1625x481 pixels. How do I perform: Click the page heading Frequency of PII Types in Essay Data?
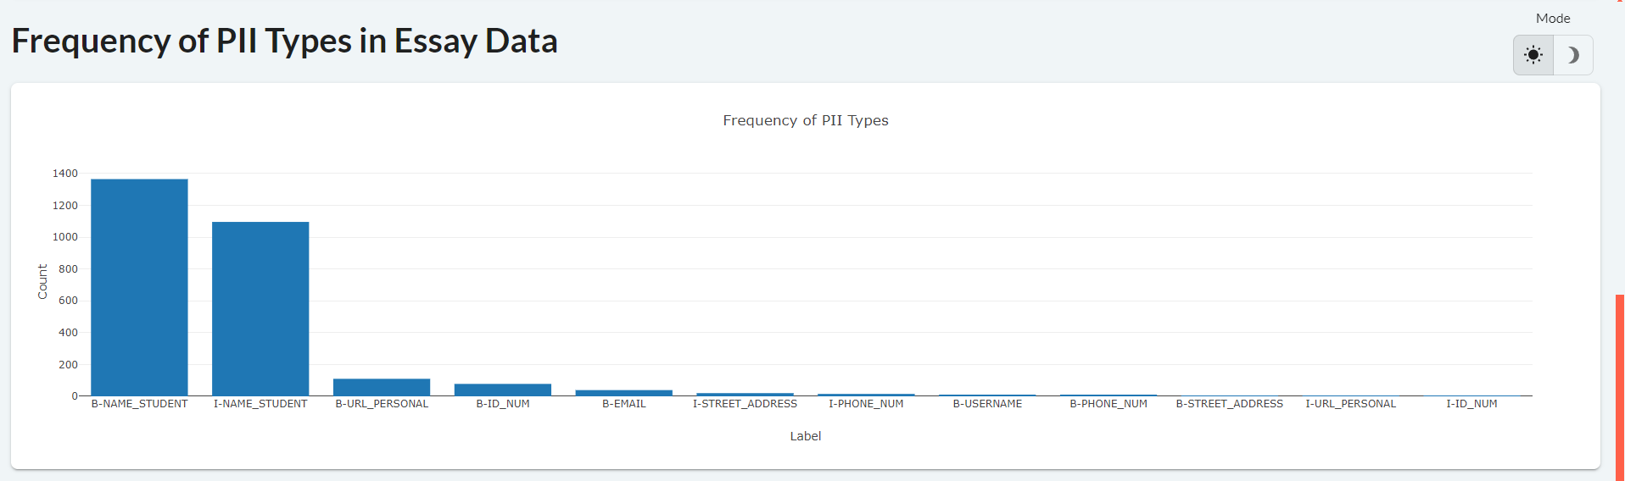click(285, 41)
